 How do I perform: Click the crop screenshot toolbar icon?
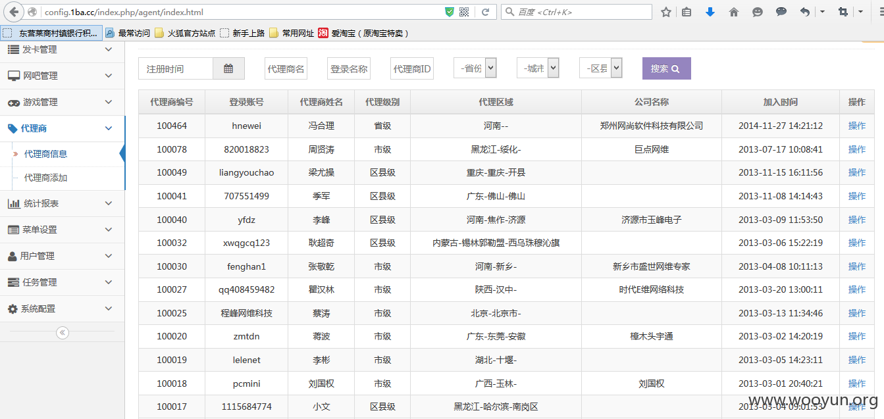(x=843, y=12)
